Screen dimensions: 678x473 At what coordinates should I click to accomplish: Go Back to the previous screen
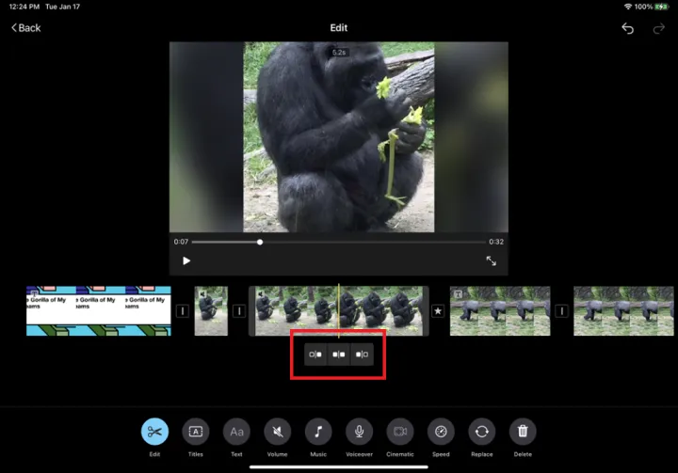pos(26,28)
